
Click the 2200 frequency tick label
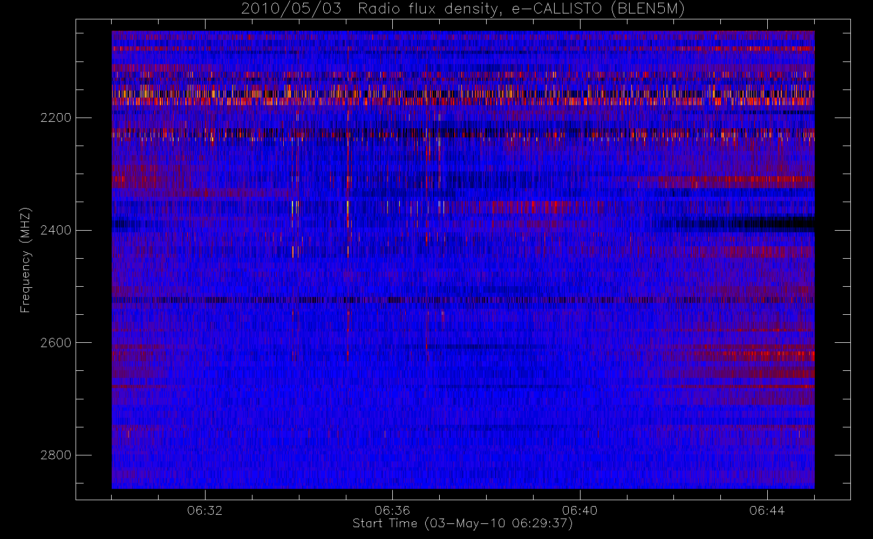coord(56,118)
